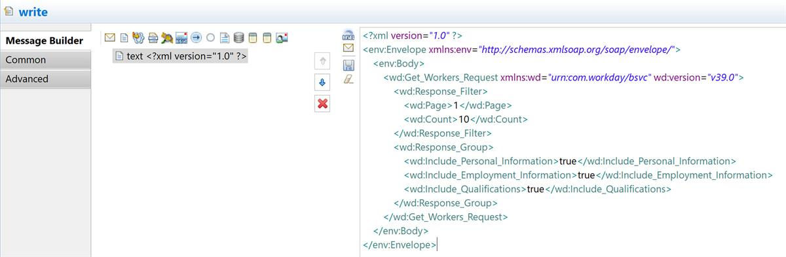The width and height of the screenshot is (786, 257).
Task: Click the Include_Employment_Information line
Action: [589, 175]
